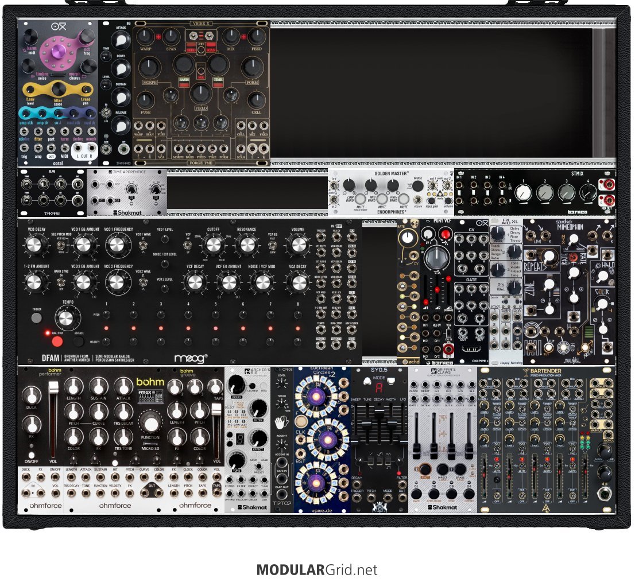Click the RATE knob on ochd
Image resolution: width=635 pixels, height=582 pixels.
408,238
